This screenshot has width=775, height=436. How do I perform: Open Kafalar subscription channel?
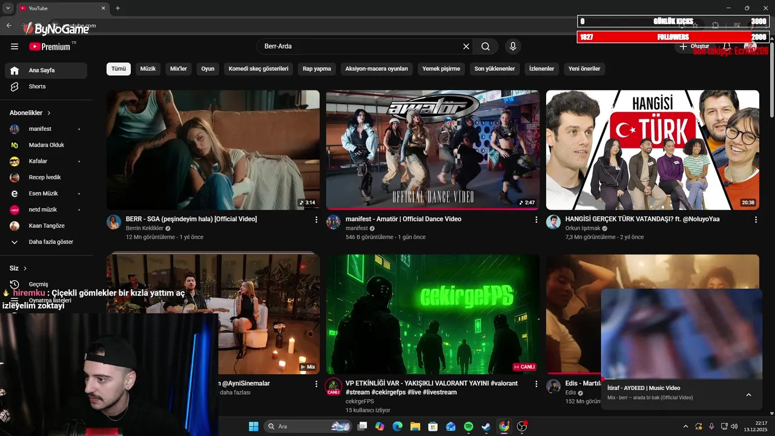click(46, 161)
